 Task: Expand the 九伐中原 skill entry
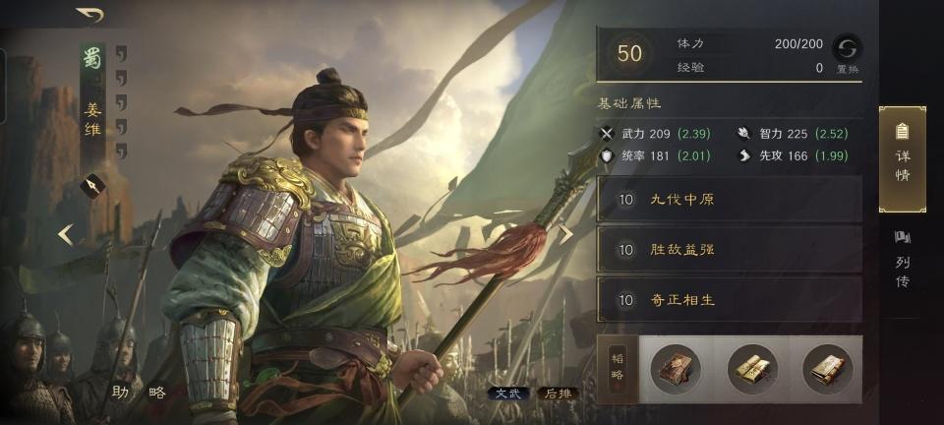click(729, 200)
